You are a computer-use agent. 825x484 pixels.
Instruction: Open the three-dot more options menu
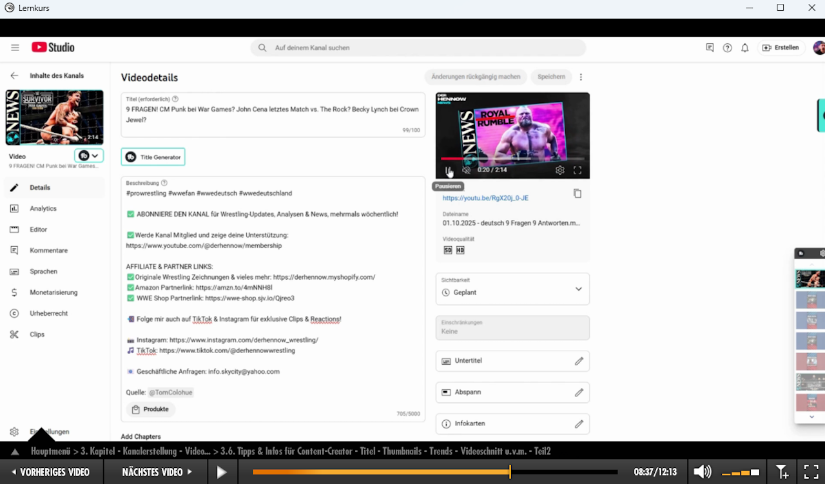click(x=581, y=77)
